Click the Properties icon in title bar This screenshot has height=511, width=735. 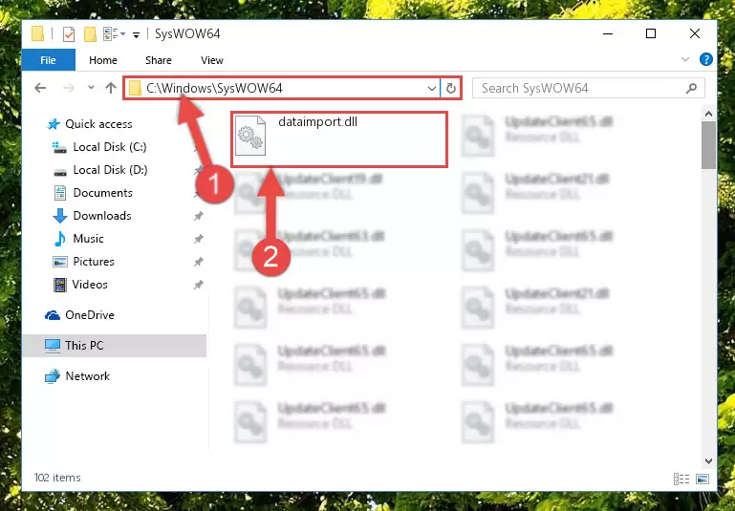[x=69, y=34]
